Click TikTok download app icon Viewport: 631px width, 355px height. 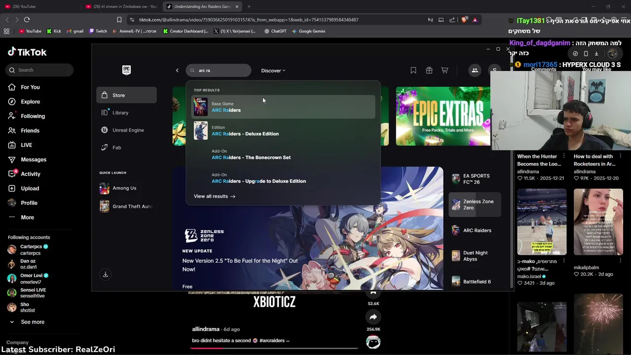586,54
